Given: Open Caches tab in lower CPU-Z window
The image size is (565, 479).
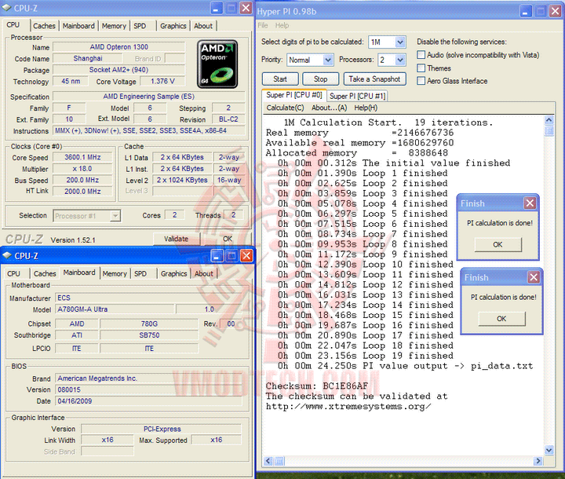Looking at the screenshot, I should tap(44, 274).
